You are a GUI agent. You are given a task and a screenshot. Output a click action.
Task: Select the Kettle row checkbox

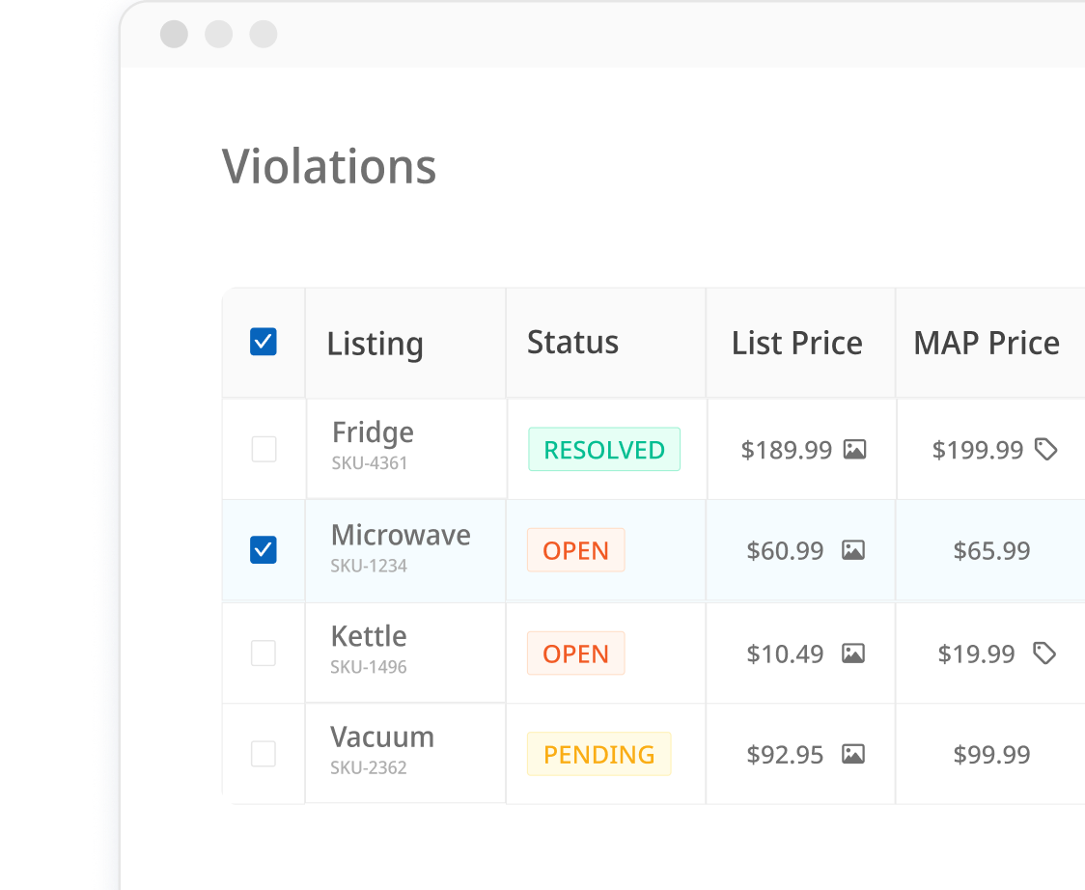click(264, 653)
